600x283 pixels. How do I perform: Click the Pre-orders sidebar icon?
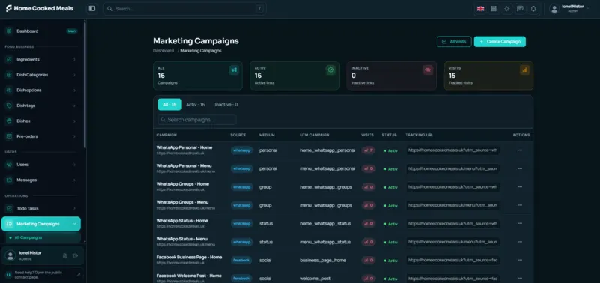[9, 136]
